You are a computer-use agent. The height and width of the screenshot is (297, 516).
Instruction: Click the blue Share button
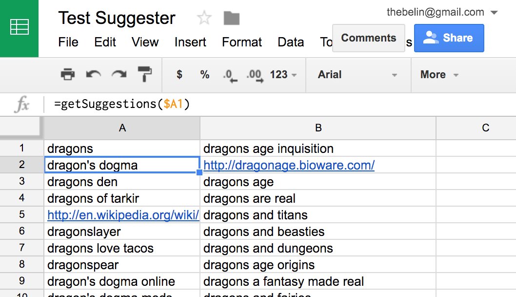(449, 38)
